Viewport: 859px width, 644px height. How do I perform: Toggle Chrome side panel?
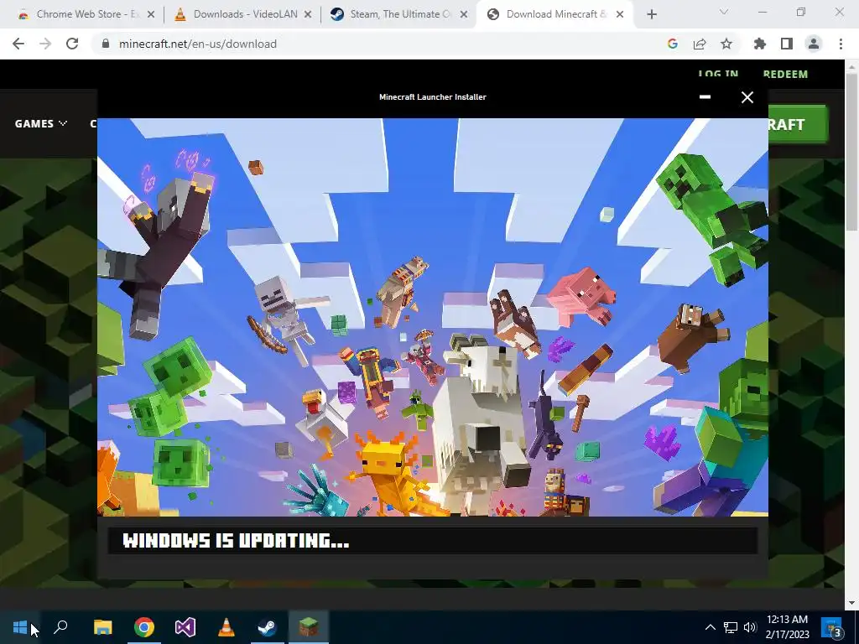point(787,44)
